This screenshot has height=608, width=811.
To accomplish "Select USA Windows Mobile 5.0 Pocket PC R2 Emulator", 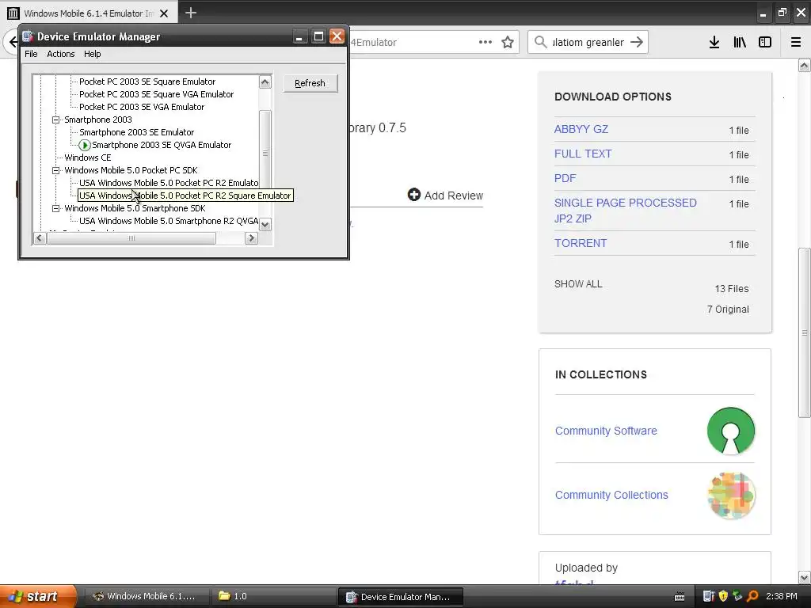I will coord(169,183).
